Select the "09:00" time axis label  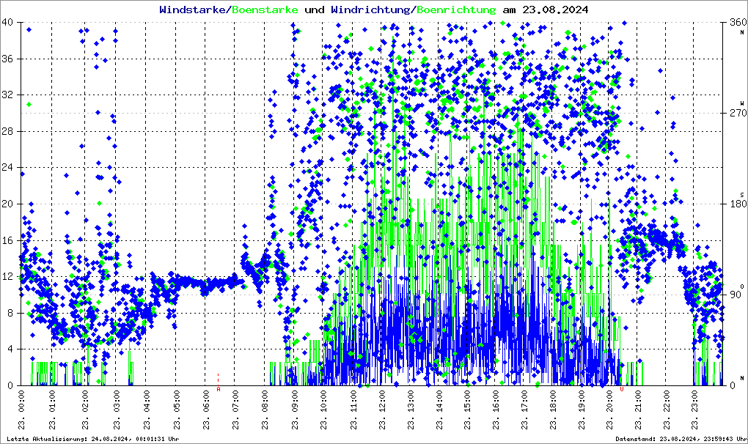[x=294, y=410]
